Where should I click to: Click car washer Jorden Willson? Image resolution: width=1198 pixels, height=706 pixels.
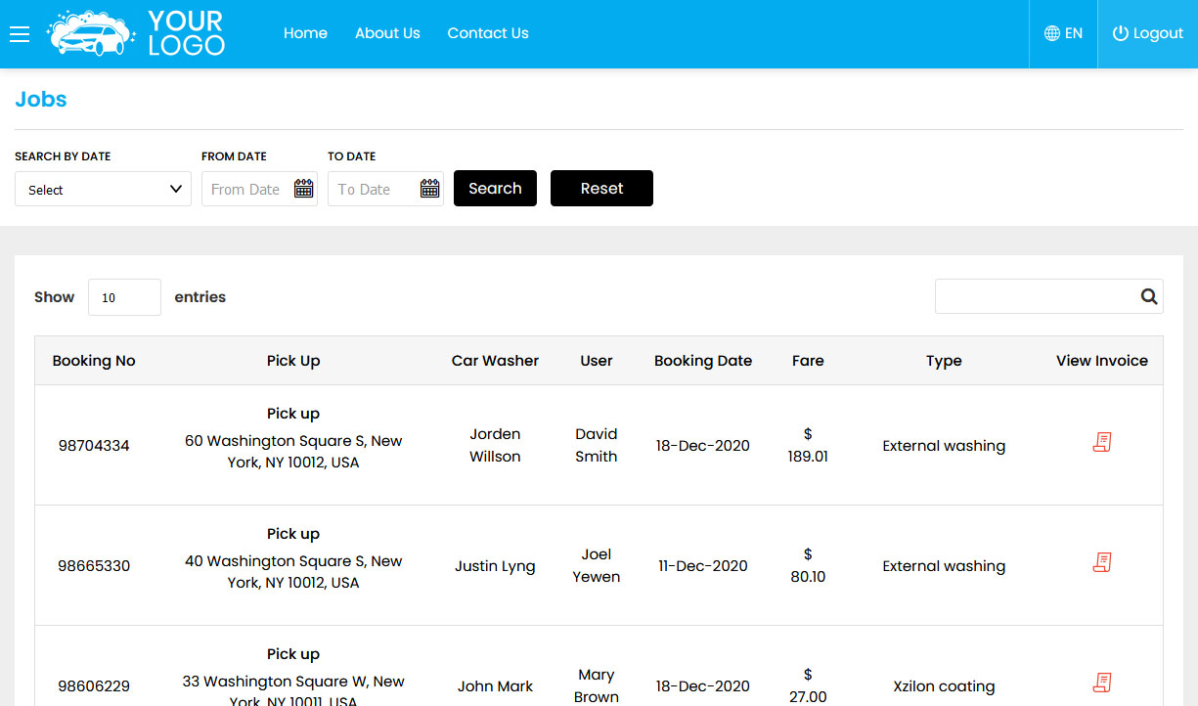(495, 445)
